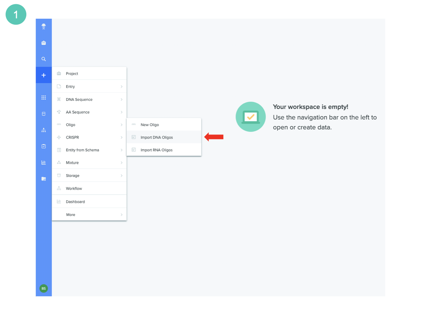The width and height of the screenshot is (421, 315).
Task: Expand the DNA Sequence submenu chevron
Action: tap(121, 99)
